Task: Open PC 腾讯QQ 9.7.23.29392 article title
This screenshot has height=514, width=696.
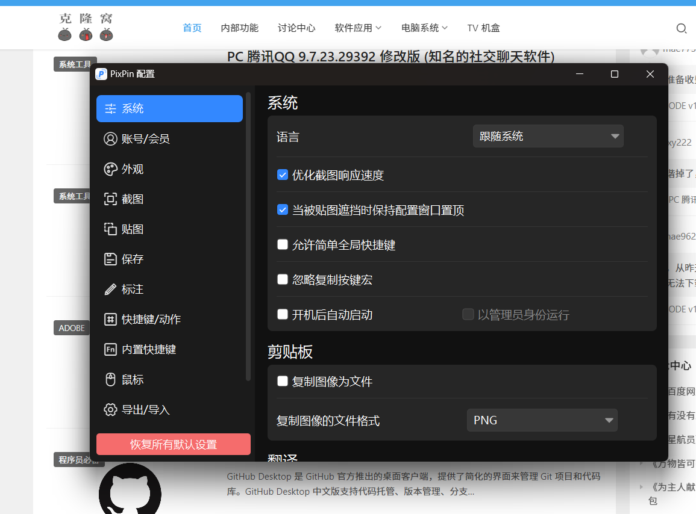Action: click(391, 57)
